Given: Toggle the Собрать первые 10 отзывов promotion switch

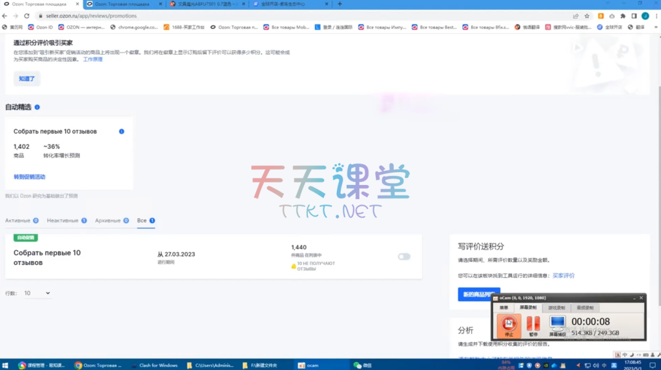Looking at the screenshot, I should click(x=404, y=257).
